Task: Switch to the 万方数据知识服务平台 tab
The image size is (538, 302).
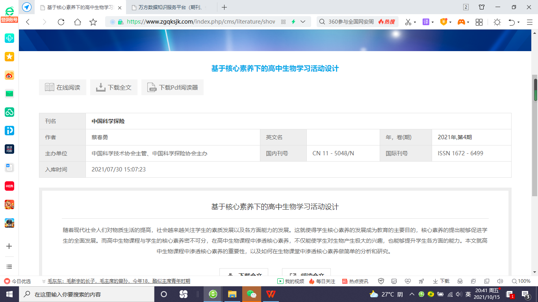Action: (x=172, y=7)
